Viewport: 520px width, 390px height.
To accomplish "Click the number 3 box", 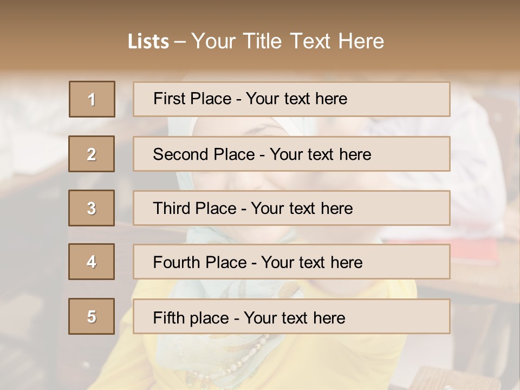I will [x=92, y=208].
